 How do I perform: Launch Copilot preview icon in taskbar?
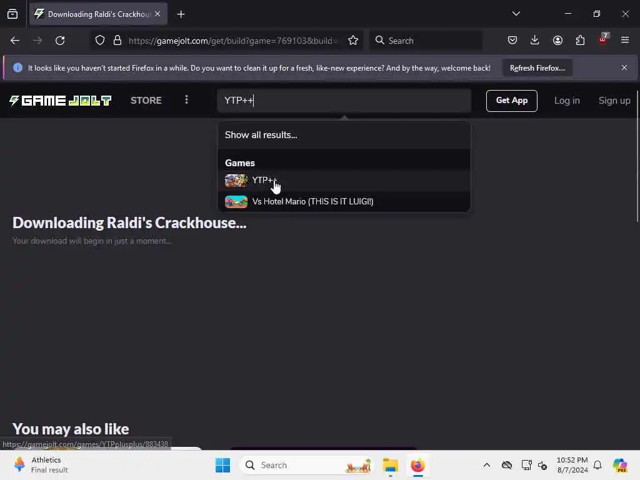click(620, 465)
